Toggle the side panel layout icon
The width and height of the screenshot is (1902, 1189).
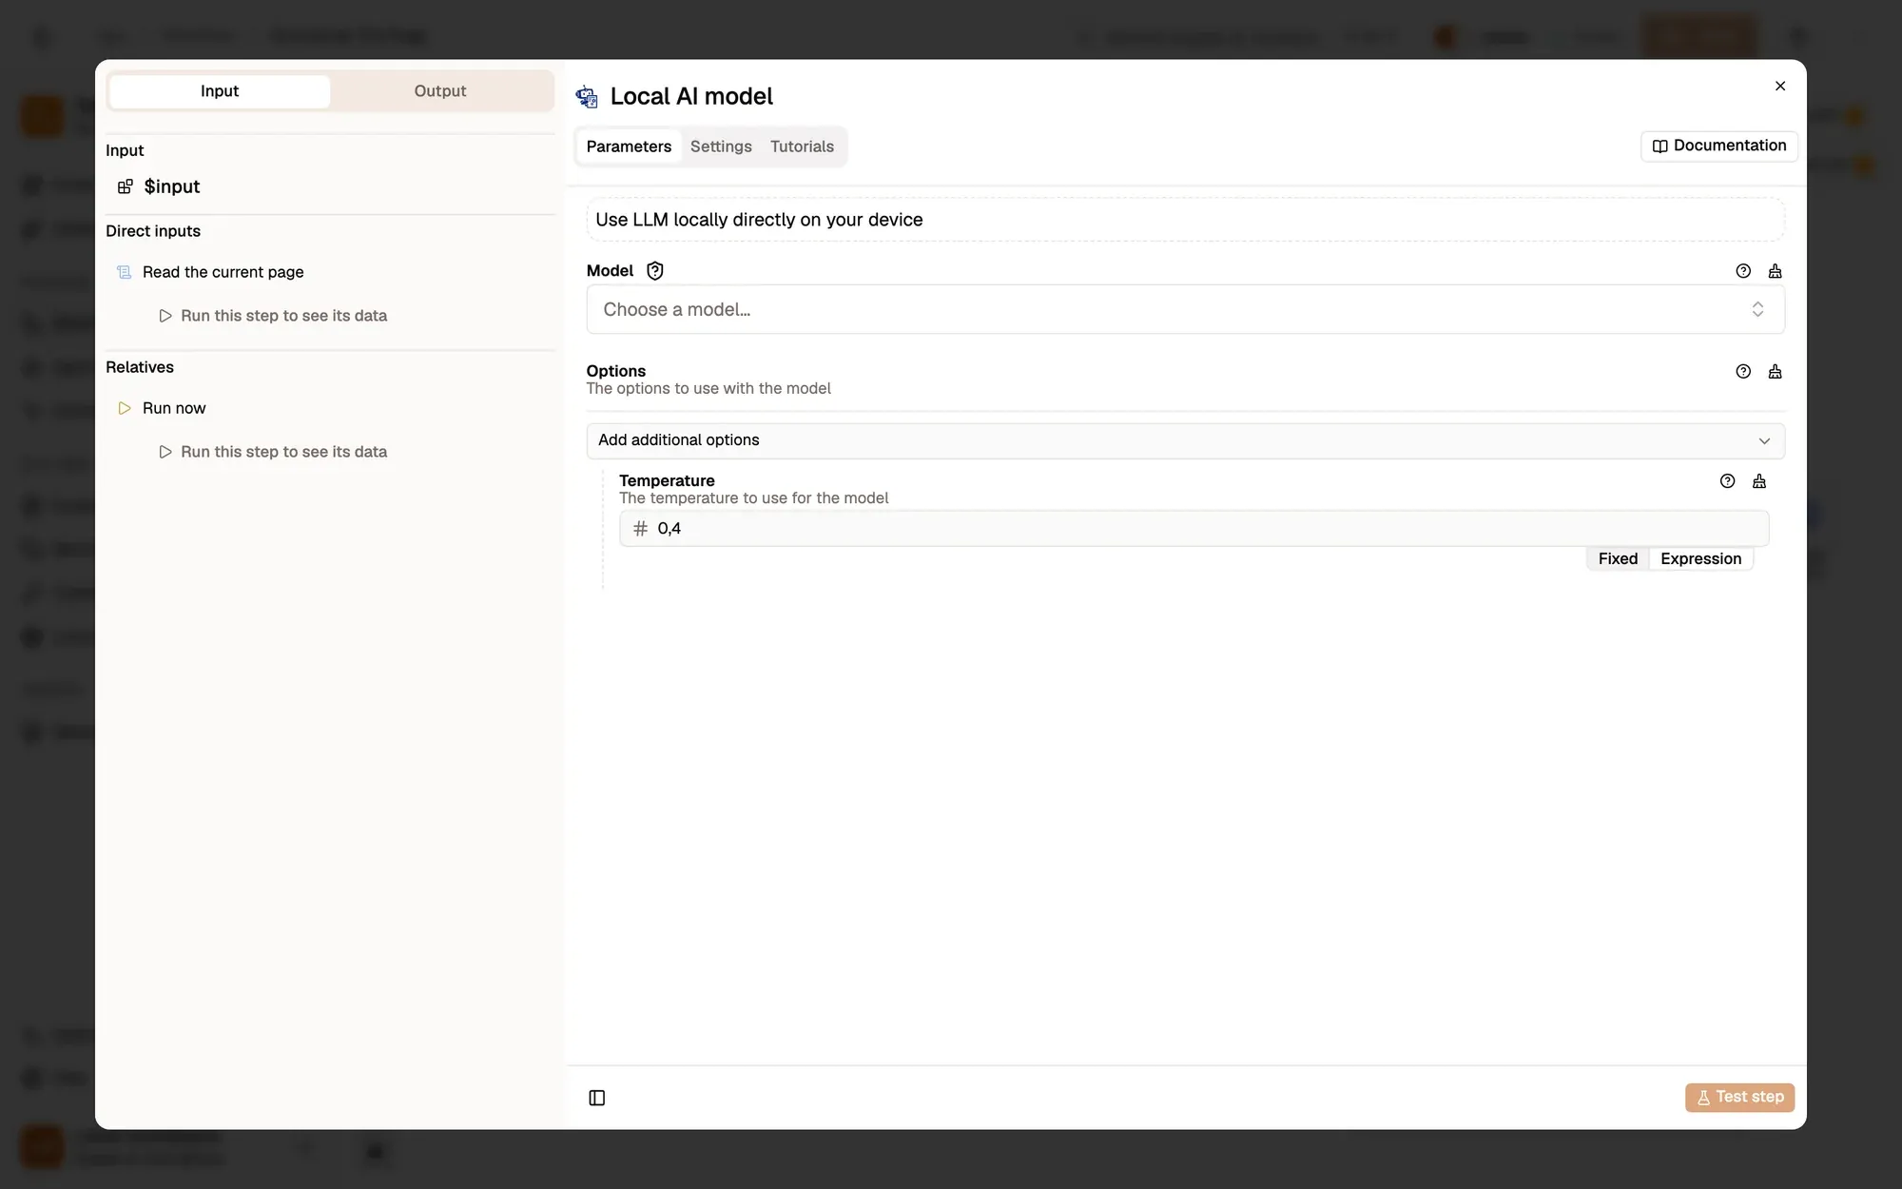point(597,1098)
